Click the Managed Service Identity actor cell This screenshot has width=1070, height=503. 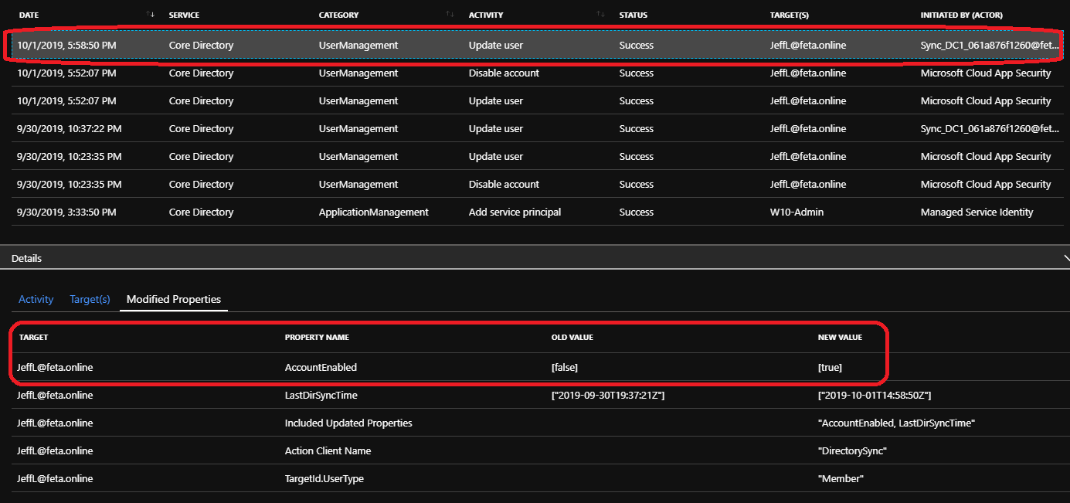(977, 212)
